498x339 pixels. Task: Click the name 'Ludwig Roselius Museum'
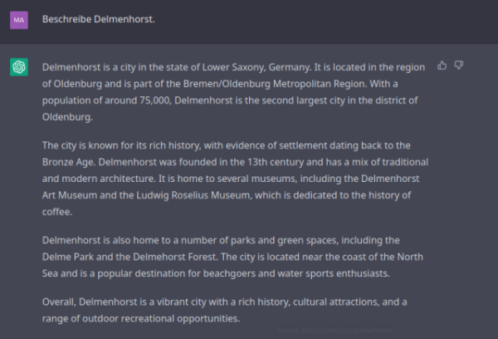[193, 195]
